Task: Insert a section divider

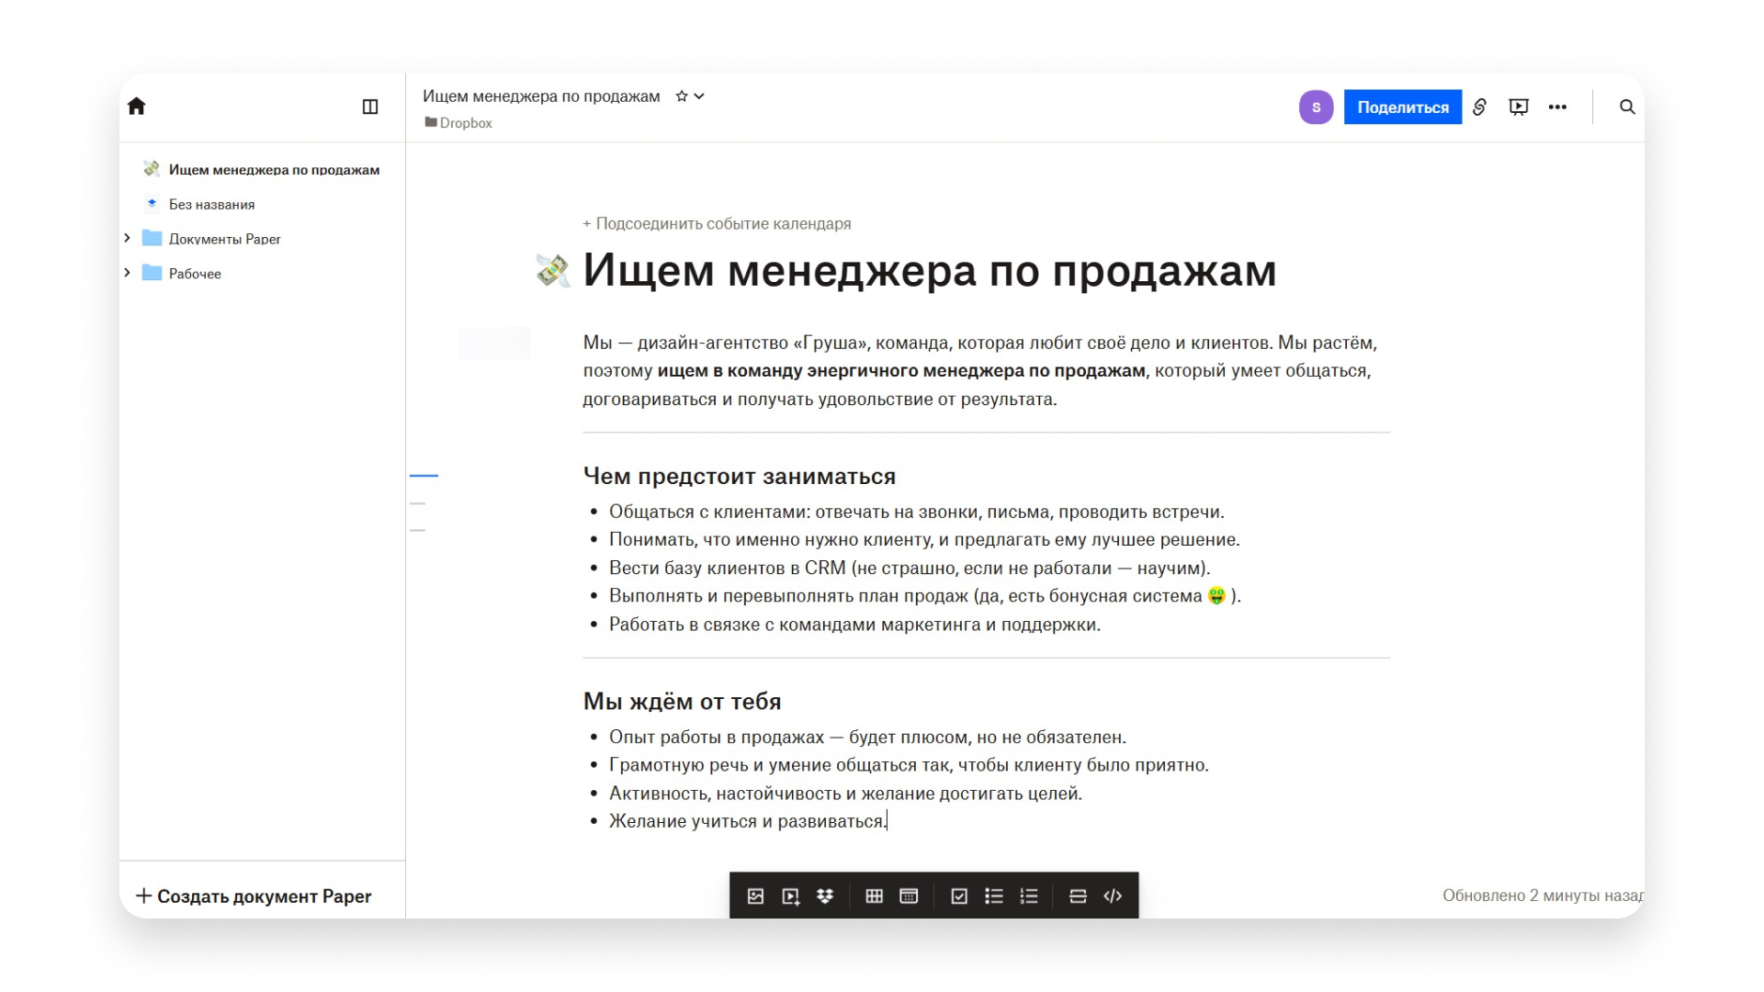Action: [1078, 896]
